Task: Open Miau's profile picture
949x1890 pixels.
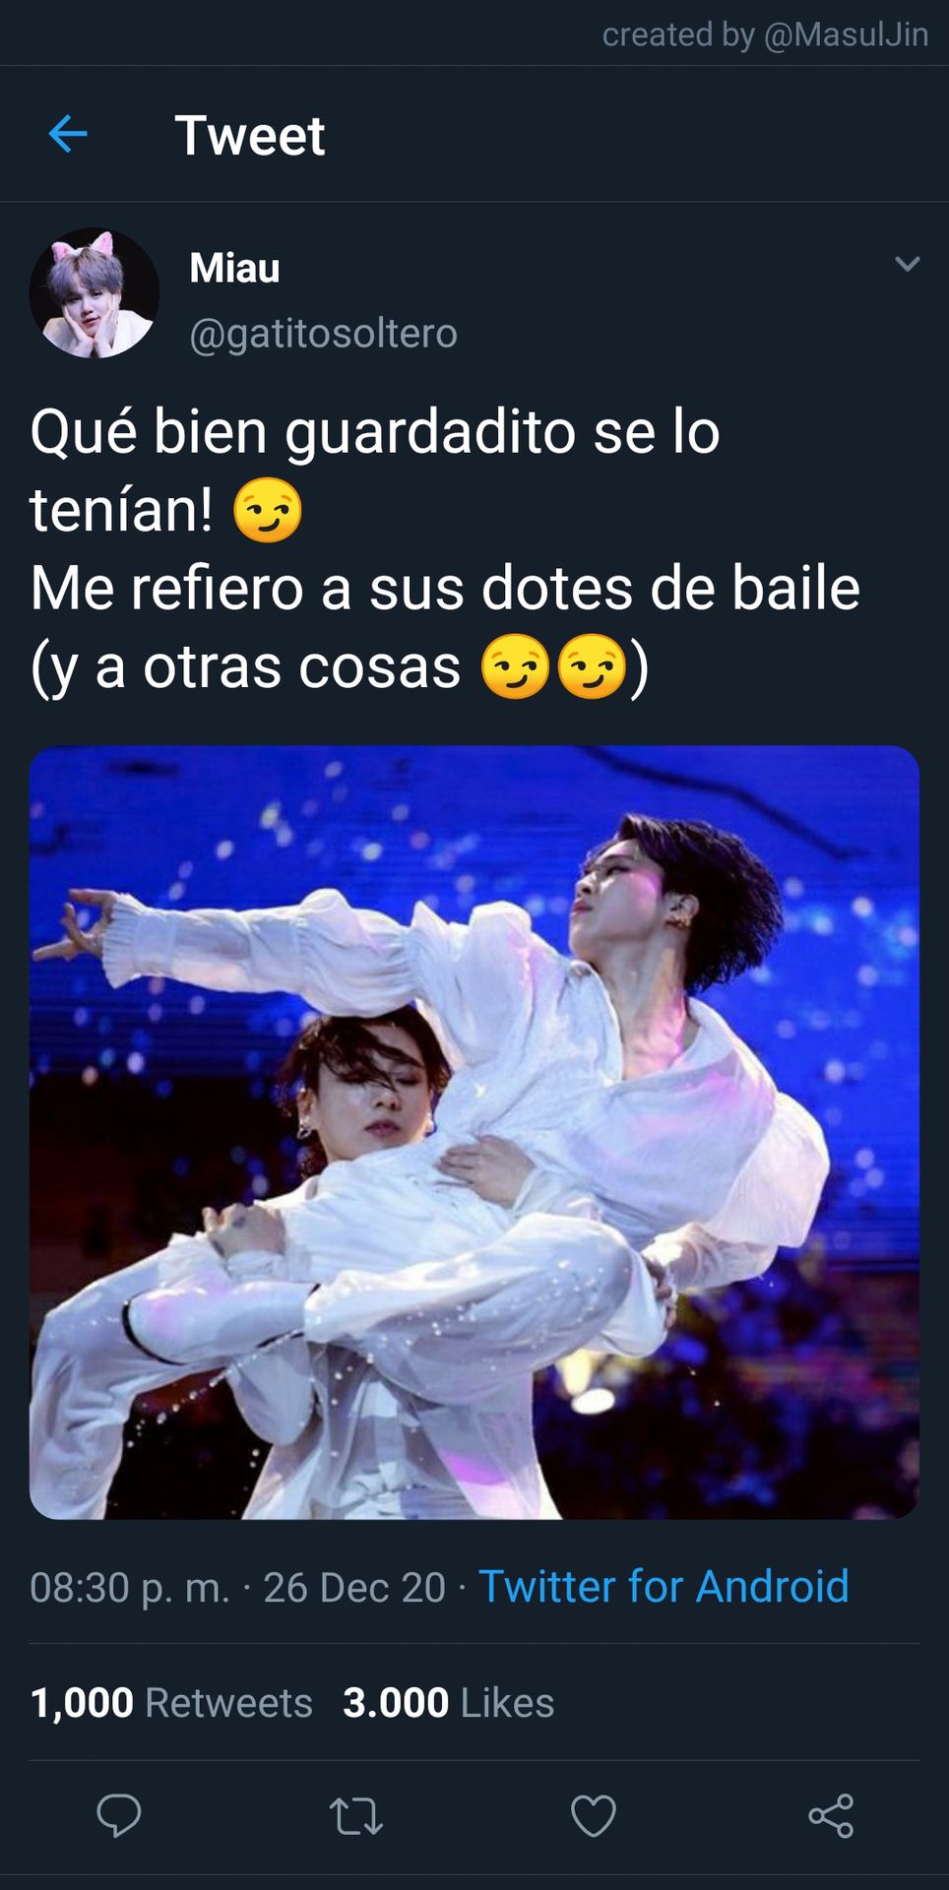Action: [x=95, y=293]
